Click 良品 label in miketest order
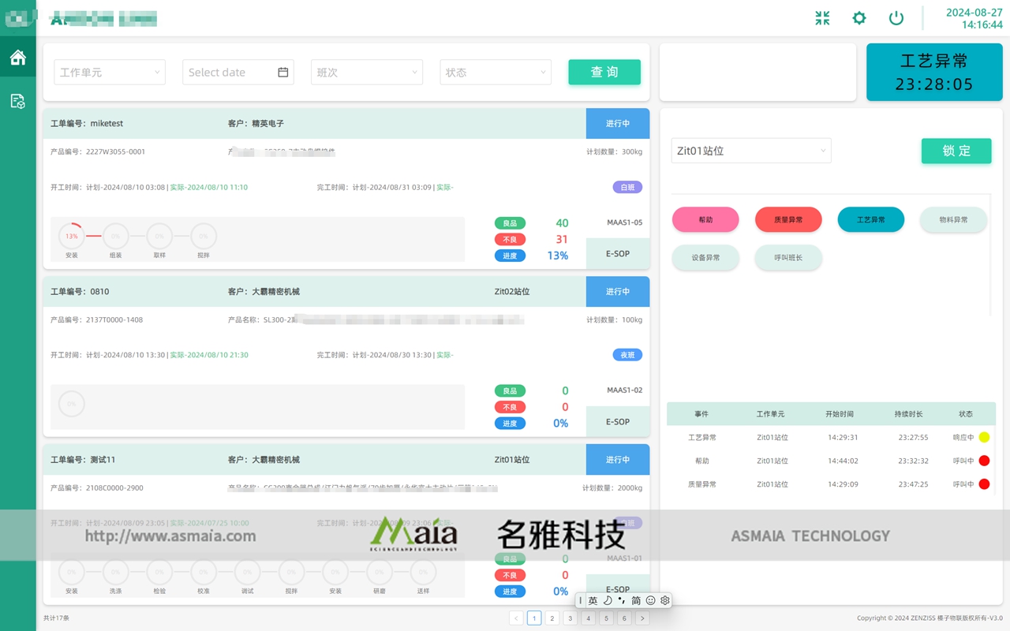Viewport: 1010px width, 631px height. [x=510, y=223]
